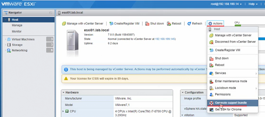Click the Manage with vCenter Server toolbar icon

click(64, 24)
